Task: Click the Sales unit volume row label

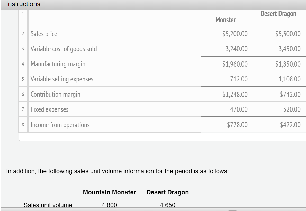Action: [48, 205]
